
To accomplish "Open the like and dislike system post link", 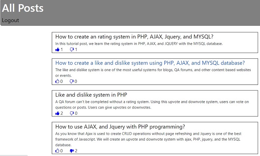I will pyautogui.click(x=150, y=63).
